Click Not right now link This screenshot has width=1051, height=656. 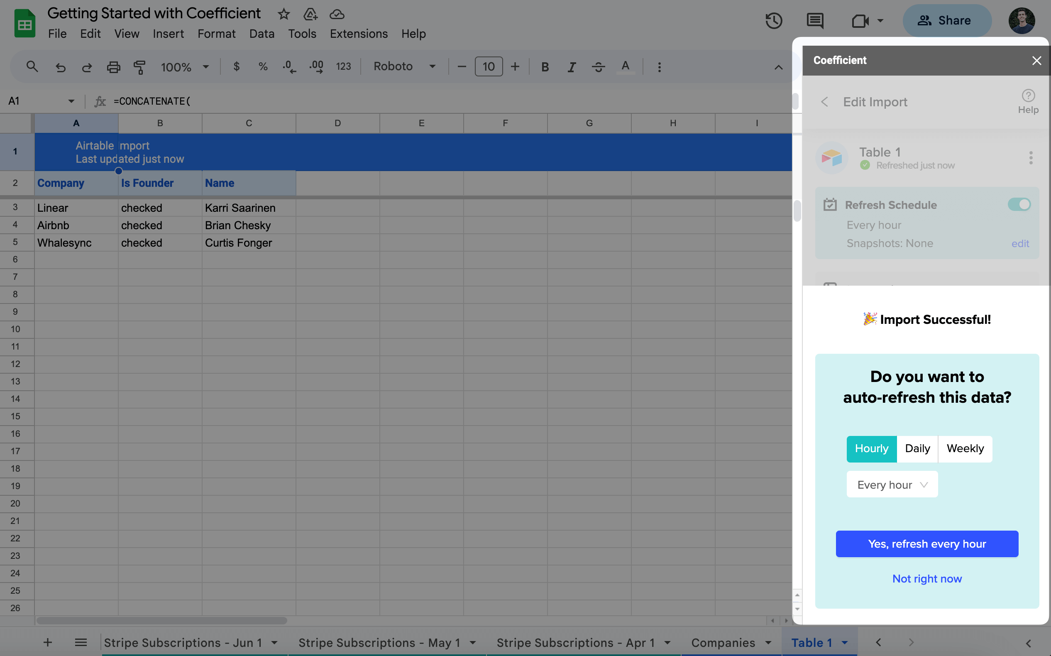point(927,579)
